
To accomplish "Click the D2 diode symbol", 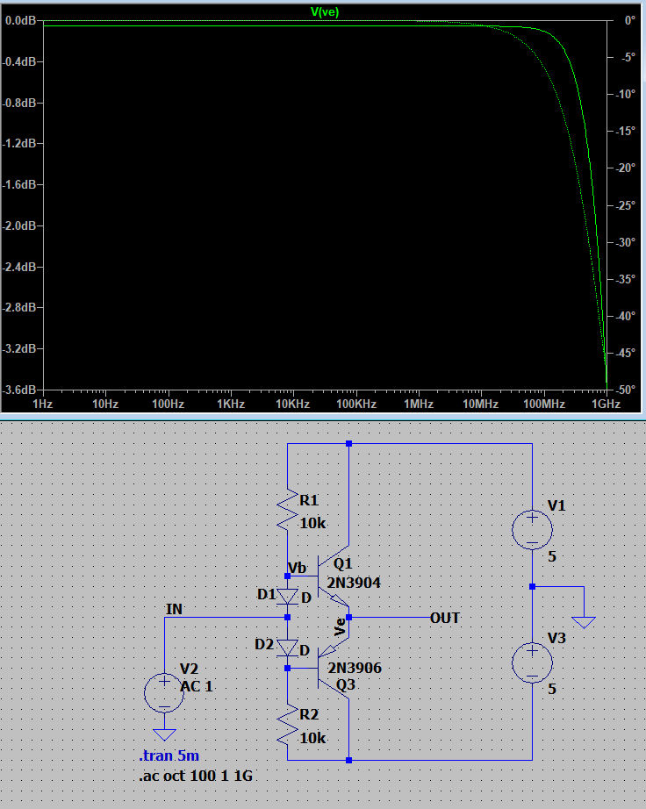I will click(x=288, y=648).
